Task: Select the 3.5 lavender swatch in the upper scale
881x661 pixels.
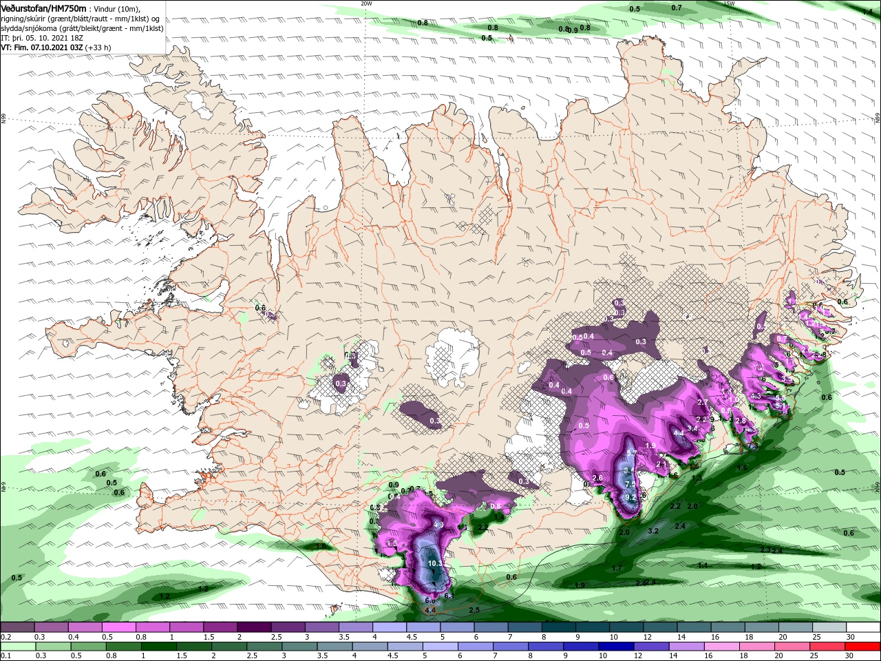Action: click(355, 628)
